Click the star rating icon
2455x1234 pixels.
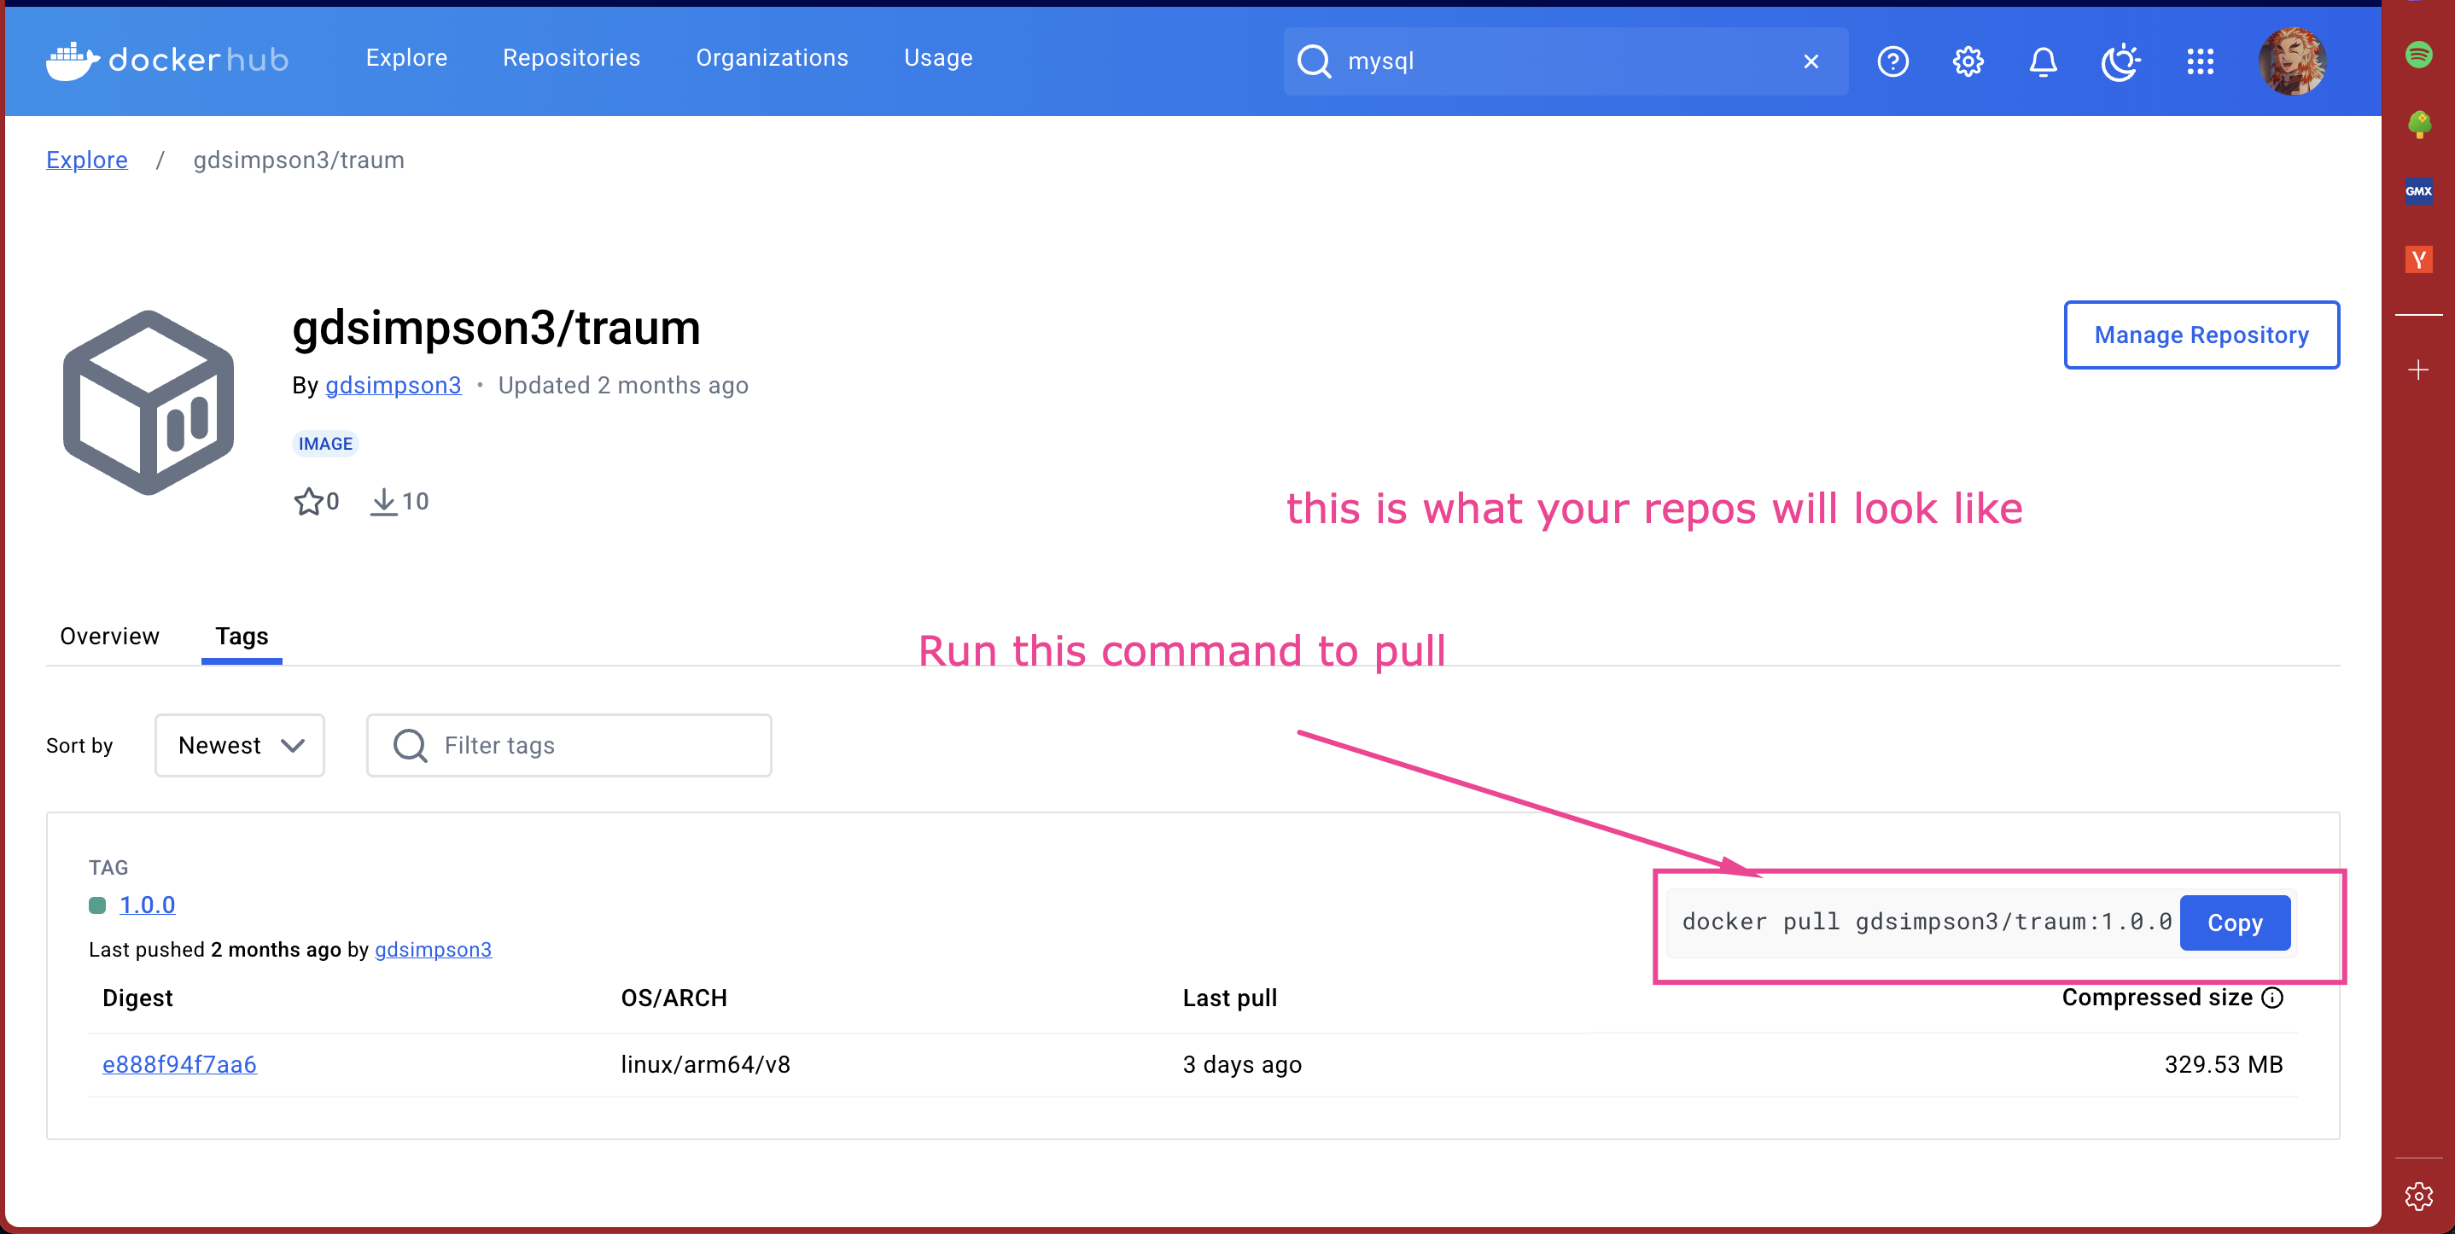(308, 501)
